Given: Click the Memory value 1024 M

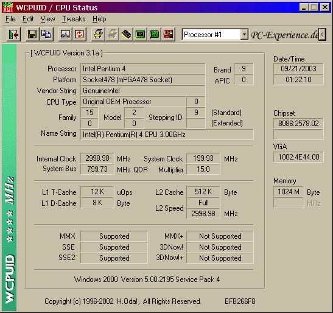Looking at the screenshot, I should click(289, 192).
